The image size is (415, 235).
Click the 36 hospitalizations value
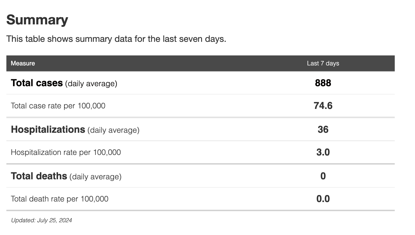(323, 130)
